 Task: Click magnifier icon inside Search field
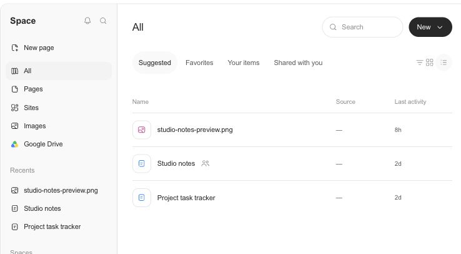pyautogui.click(x=333, y=27)
